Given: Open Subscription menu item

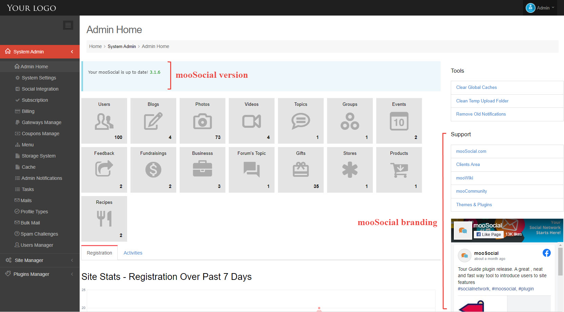Looking at the screenshot, I should [x=40, y=100].
